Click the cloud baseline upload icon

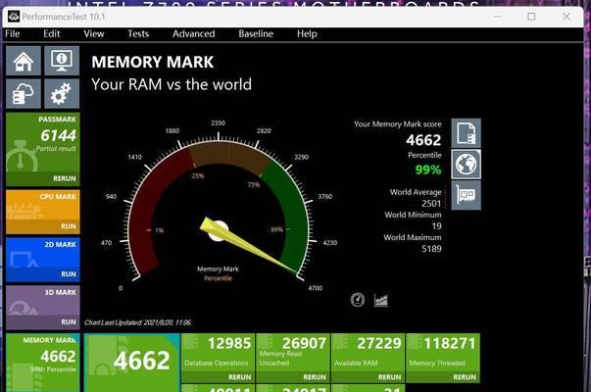click(x=24, y=93)
